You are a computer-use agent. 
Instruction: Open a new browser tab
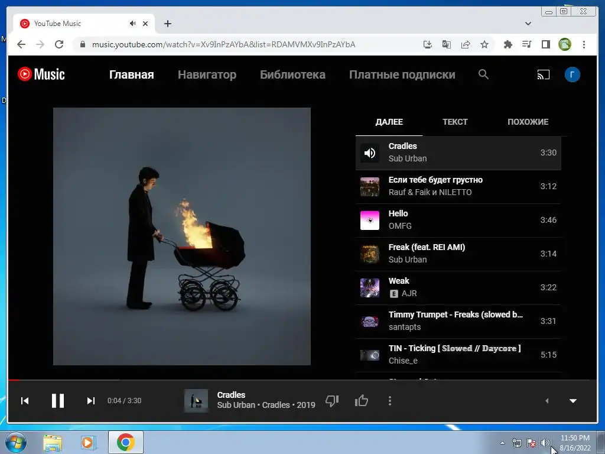coord(167,24)
